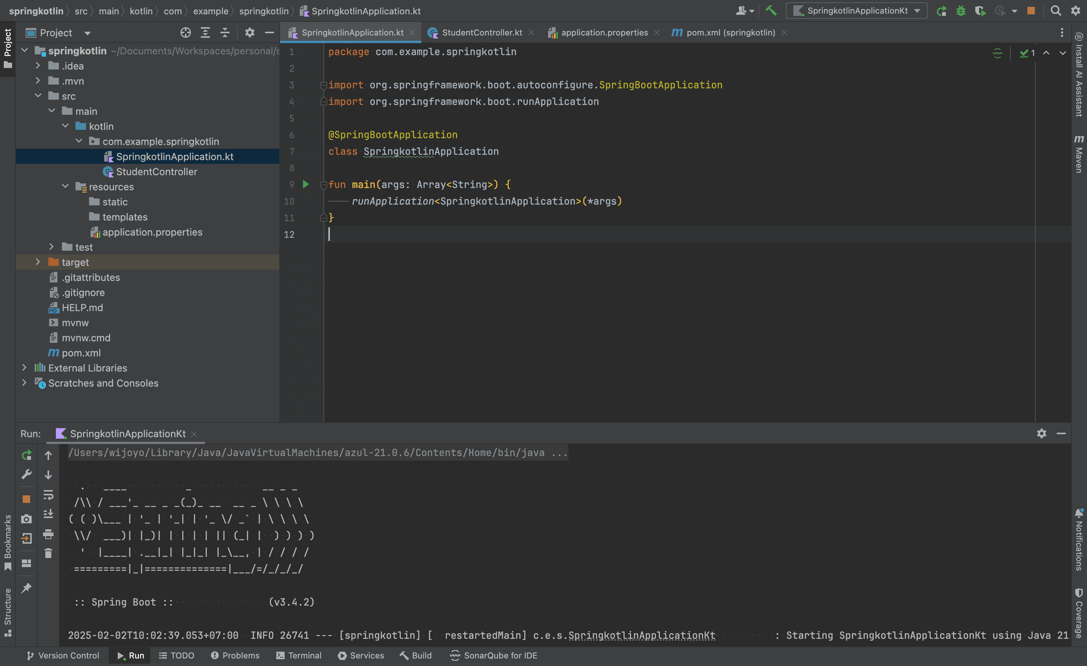Toggle Bookmarks tool window

click(8, 543)
